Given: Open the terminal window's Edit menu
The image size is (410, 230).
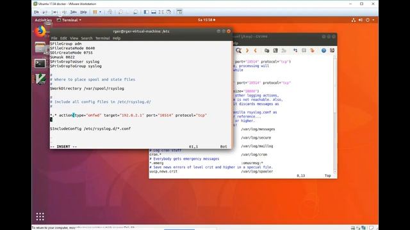Looking at the screenshot, I should [x=63, y=38].
